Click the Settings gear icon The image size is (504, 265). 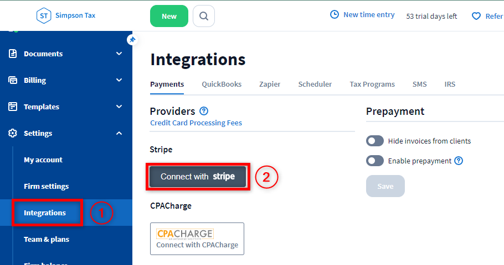point(13,133)
